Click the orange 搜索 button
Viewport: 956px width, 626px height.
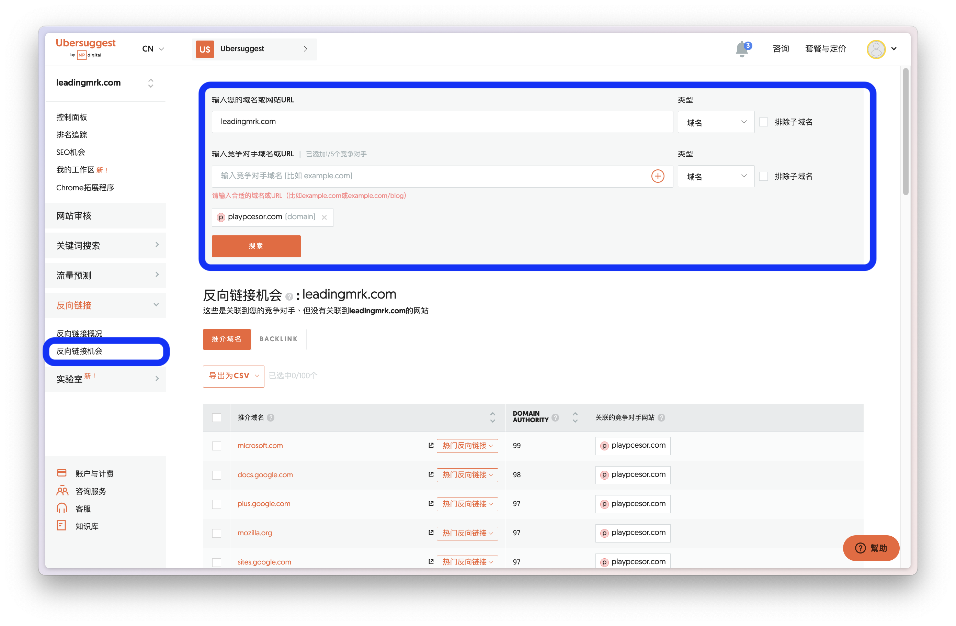tap(256, 246)
